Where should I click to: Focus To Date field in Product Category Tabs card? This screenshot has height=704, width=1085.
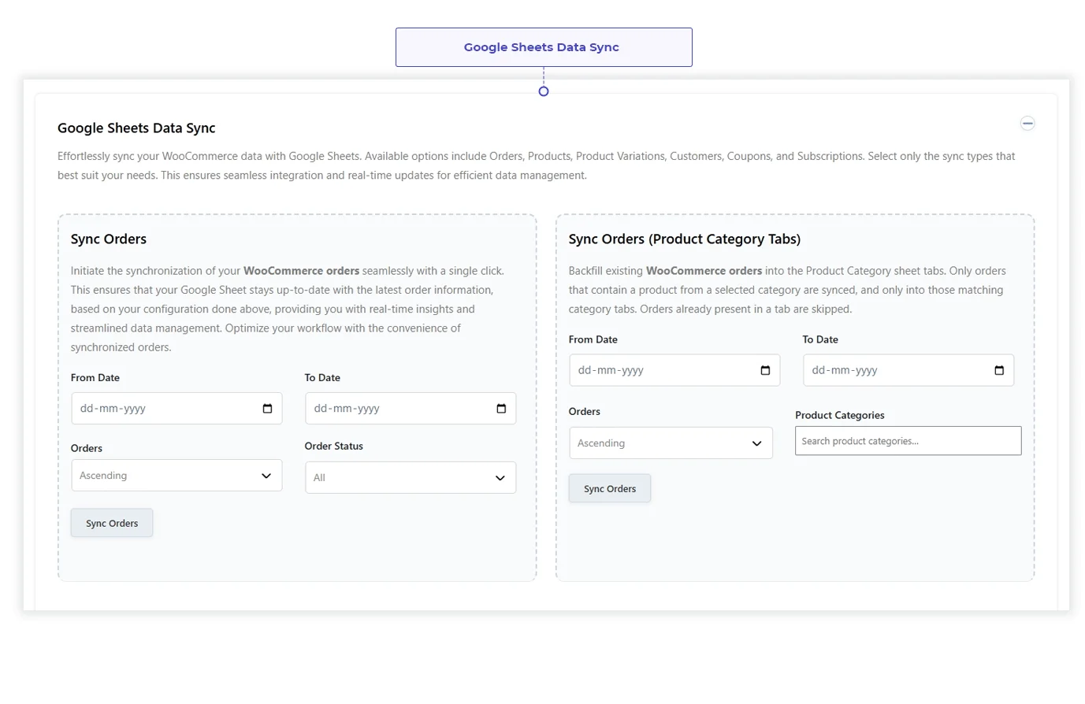(x=909, y=370)
